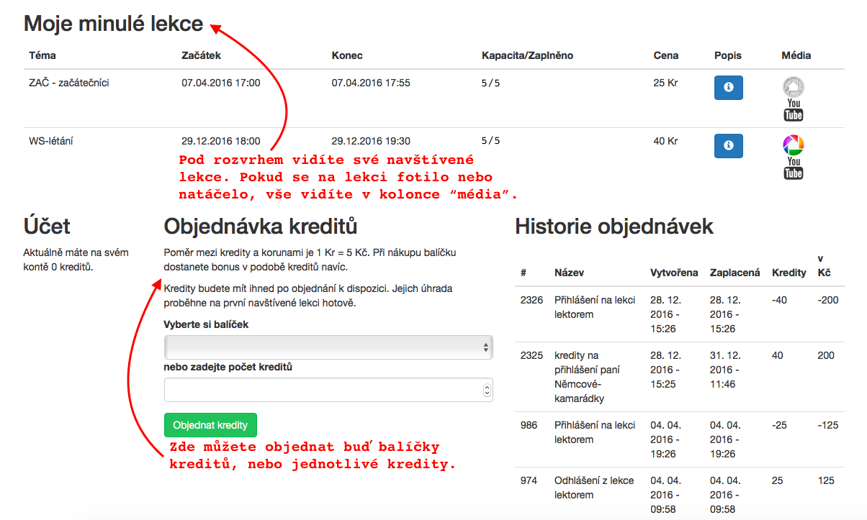Click the '-25' credits value for order 986
This screenshot has height=520, width=867.
click(x=779, y=425)
